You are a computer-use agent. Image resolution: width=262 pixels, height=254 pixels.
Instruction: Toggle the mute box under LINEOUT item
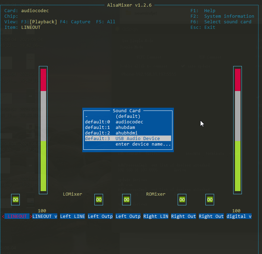point(15,199)
